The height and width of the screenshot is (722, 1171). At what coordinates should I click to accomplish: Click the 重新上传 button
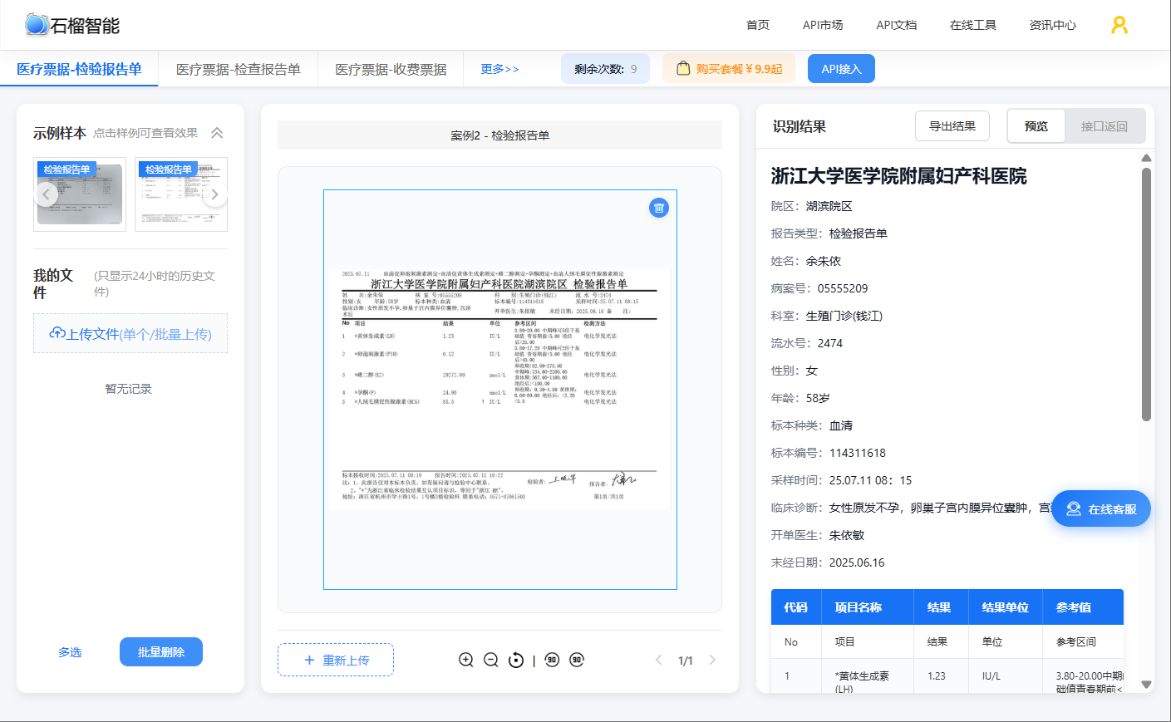click(x=336, y=660)
